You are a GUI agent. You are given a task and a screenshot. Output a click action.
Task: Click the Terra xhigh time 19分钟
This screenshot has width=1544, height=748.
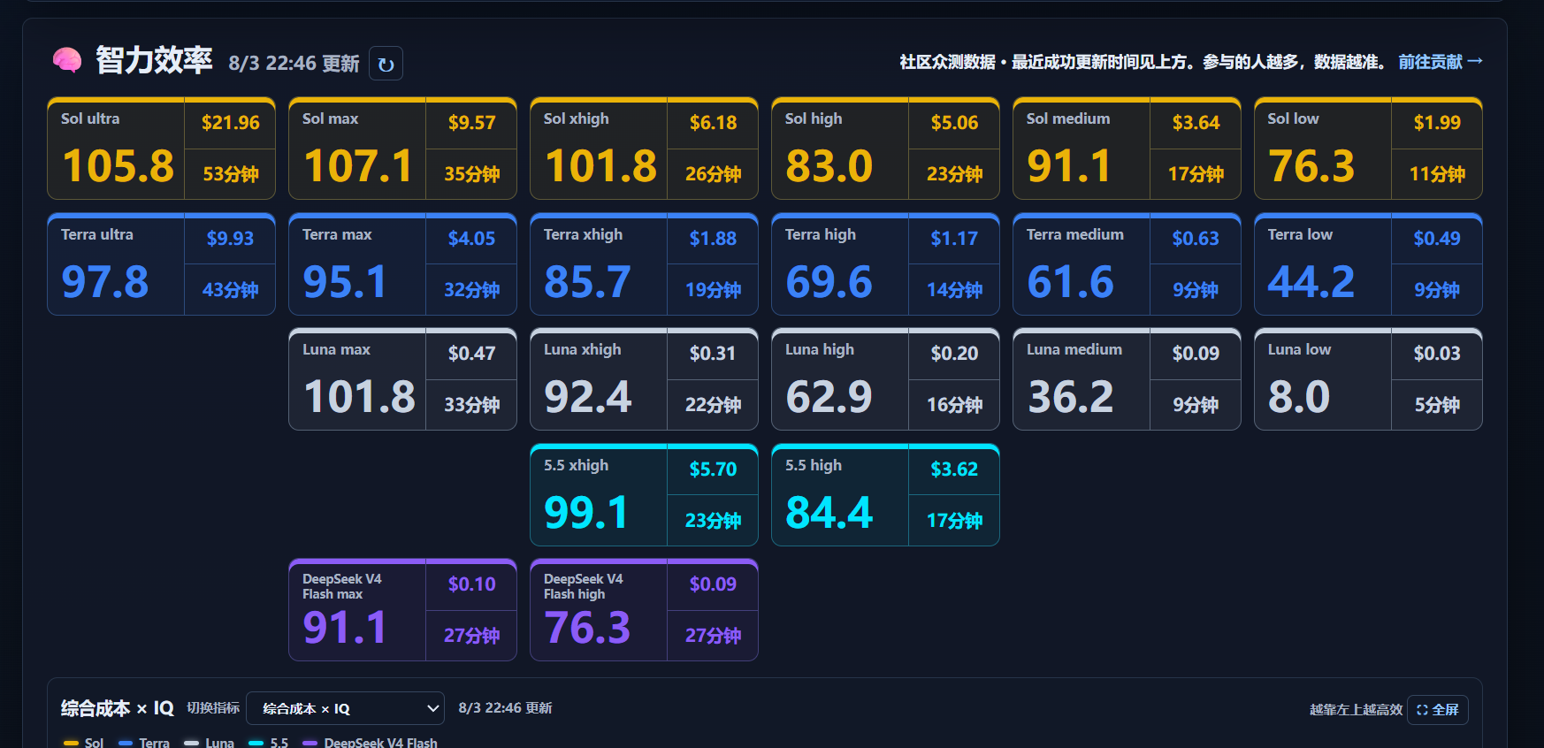[x=714, y=290]
